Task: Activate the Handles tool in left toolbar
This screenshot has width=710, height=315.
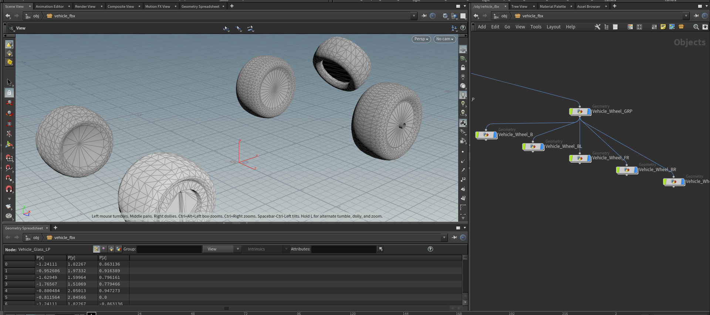Action: point(9,145)
